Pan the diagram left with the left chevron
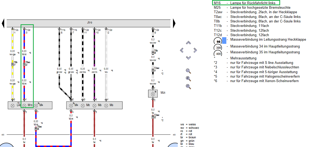311x147 pixels. 181,50
